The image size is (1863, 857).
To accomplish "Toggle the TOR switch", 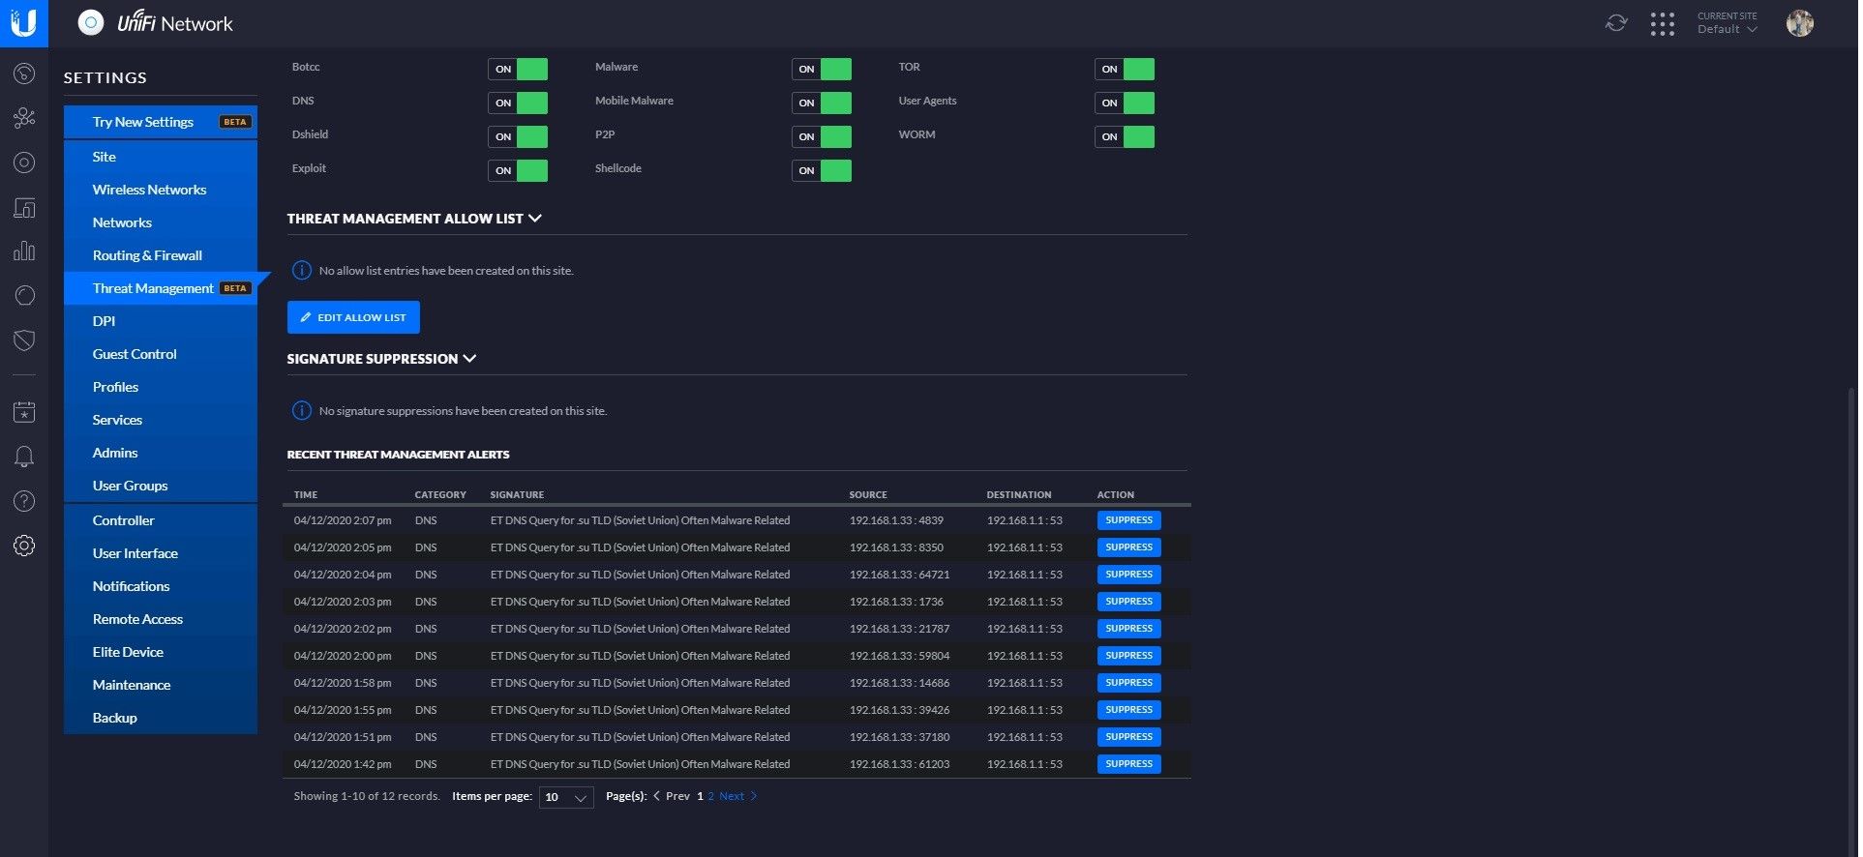I will pyautogui.click(x=1127, y=69).
